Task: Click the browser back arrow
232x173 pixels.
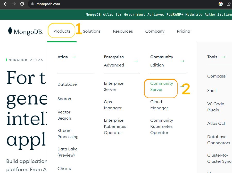Action: pos(6,4)
